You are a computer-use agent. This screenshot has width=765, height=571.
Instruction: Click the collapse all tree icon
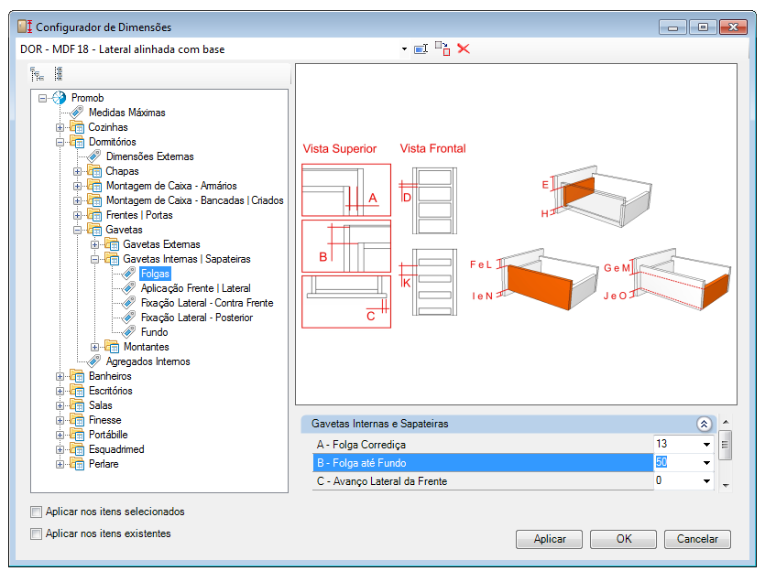click(x=59, y=73)
